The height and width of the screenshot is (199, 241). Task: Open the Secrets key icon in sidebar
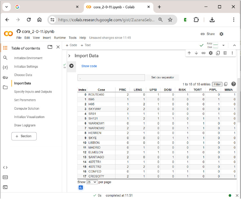coord(5,77)
